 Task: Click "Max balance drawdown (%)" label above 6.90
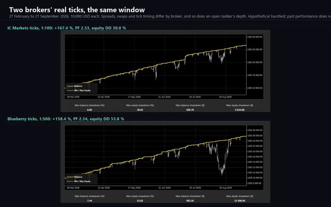(x=89, y=105)
